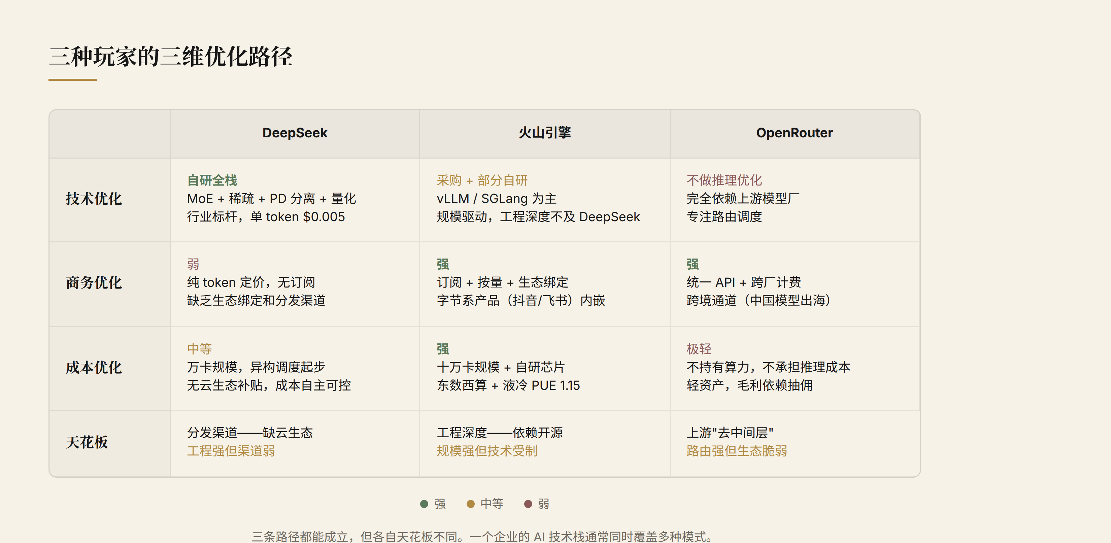Click text 分发渠道——缺云生态
Screen dimensions: 1111x543
pos(250,433)
